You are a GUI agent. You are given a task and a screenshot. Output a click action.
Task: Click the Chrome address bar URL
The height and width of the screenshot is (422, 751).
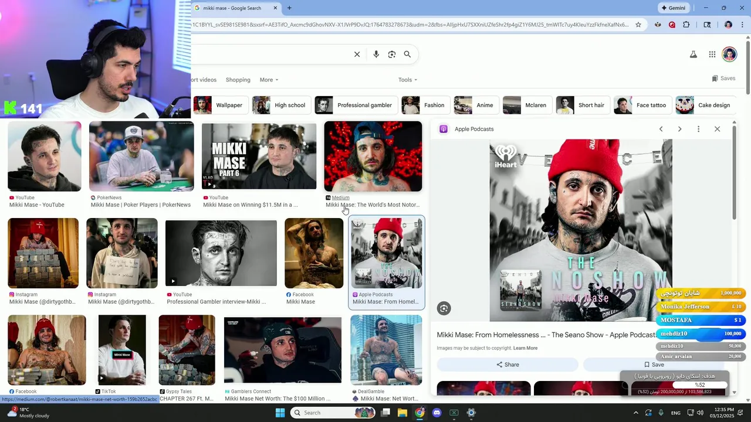pyautogui.click(x=411, y=25)
